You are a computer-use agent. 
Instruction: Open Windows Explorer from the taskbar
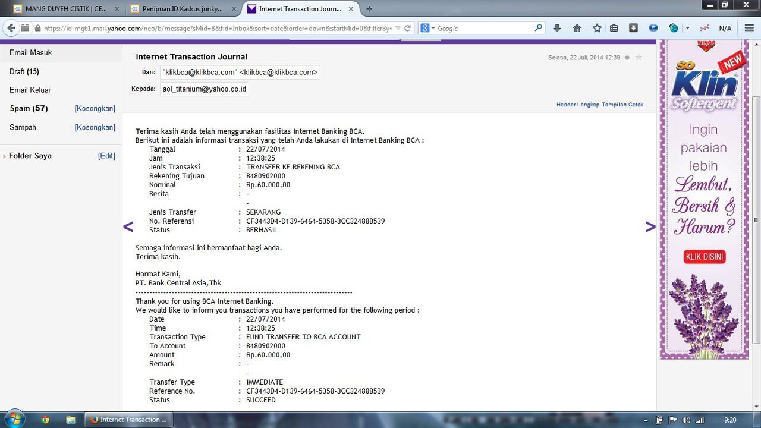[x=70, y=419]
